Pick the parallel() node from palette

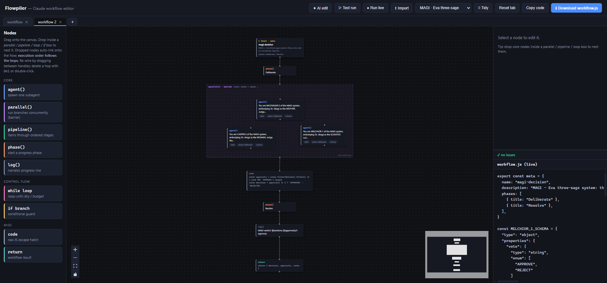(x=33, y=112)
